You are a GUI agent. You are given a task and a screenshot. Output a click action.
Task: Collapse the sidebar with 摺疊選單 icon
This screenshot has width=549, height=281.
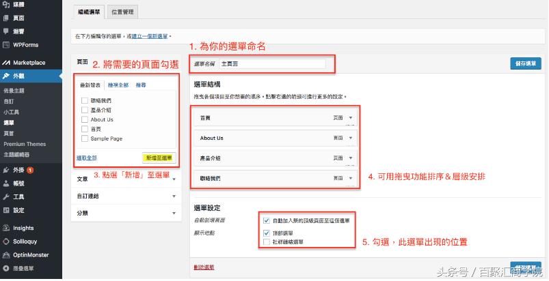click(6, 268)
